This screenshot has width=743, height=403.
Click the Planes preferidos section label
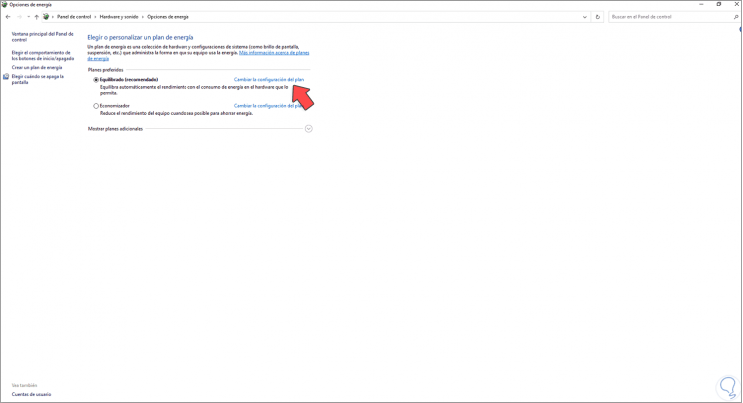(x=105, y=70)
